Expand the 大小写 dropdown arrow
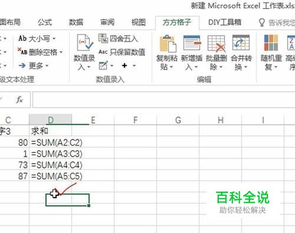This screenshot has width=295, height=233. point(54,39)
